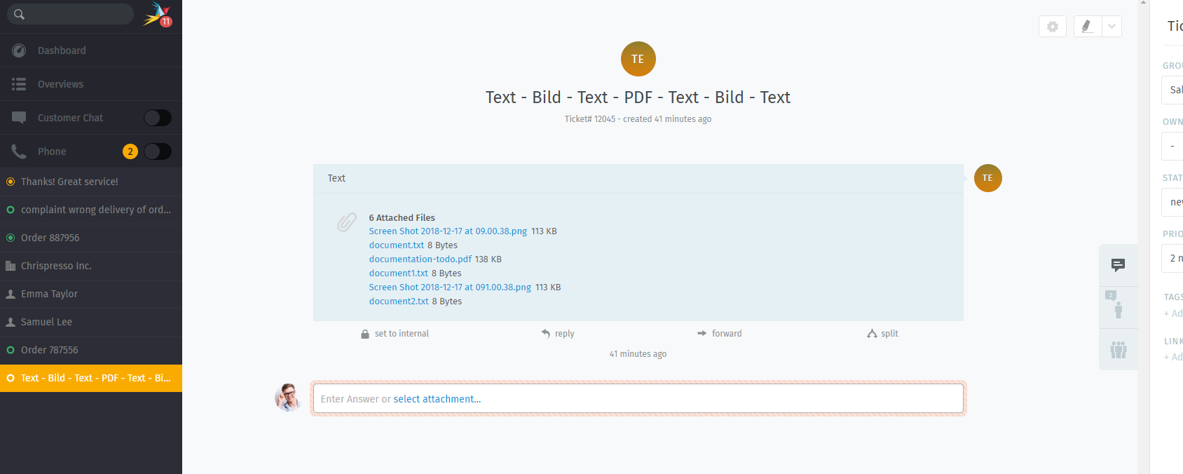1183x474 pixels.
Task: Click the paperclip attachment icon
Action: tap(346, 222)
